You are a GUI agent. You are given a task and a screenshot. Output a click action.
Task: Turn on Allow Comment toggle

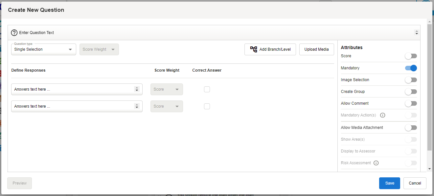click(411, 103)
